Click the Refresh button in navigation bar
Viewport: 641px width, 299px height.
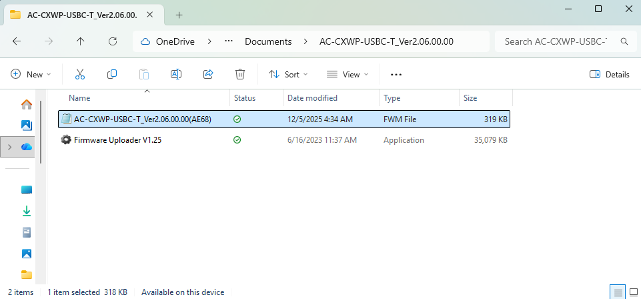113,41
